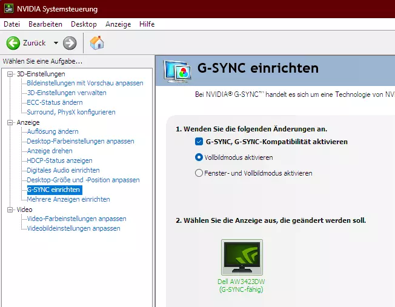Uncheck G-SYNC, G-SYNC-Kompatibilität aktivieren checkbox

199,142
